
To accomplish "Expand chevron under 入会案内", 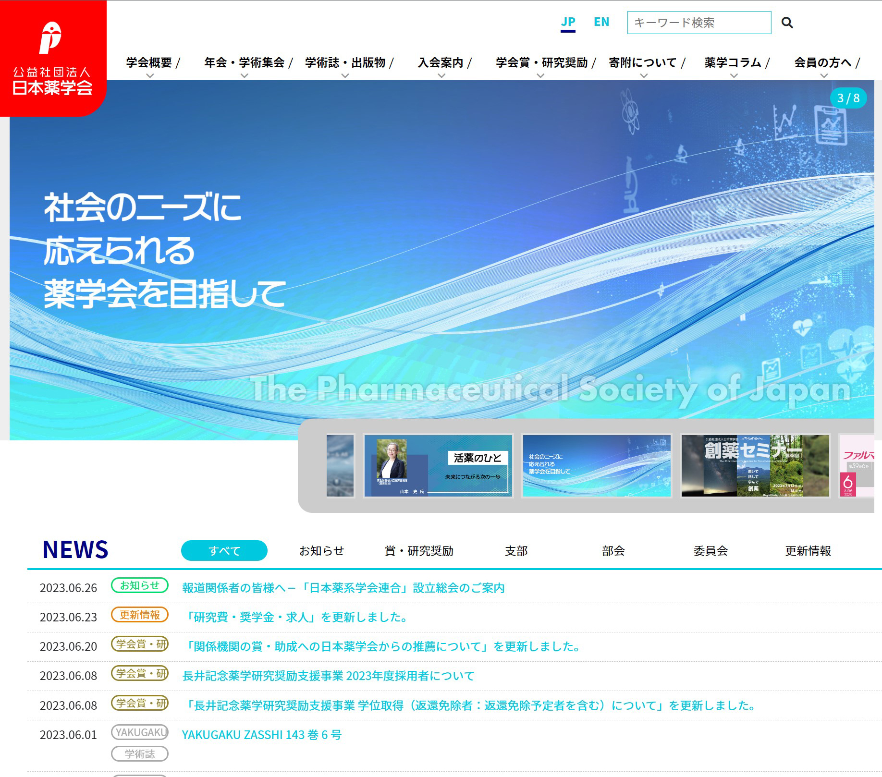I will coord(441,75).
